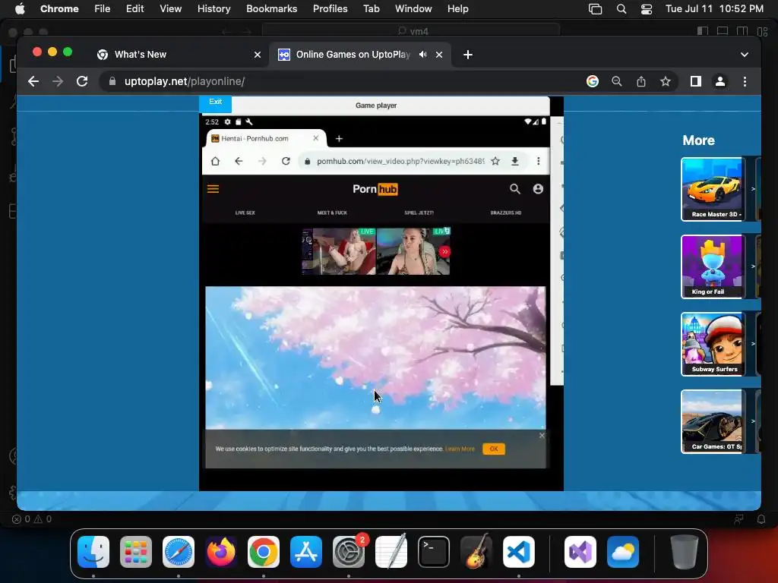Expand the Chrome tab search chevron
The image size is (778, 583).
pos(745,55)
